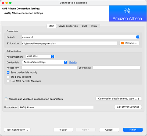Toggle Save credentials locally checkbox
This screenshot has height=136, width=147.
(x=8, y=72)
